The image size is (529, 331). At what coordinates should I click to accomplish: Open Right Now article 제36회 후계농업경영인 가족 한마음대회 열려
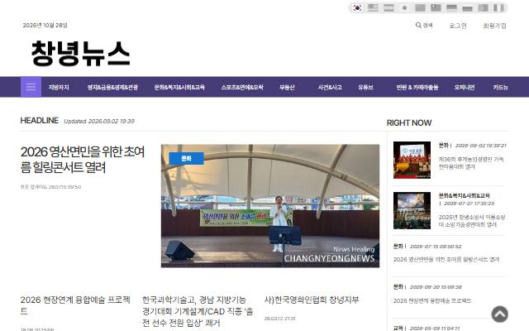pos(471,163)
